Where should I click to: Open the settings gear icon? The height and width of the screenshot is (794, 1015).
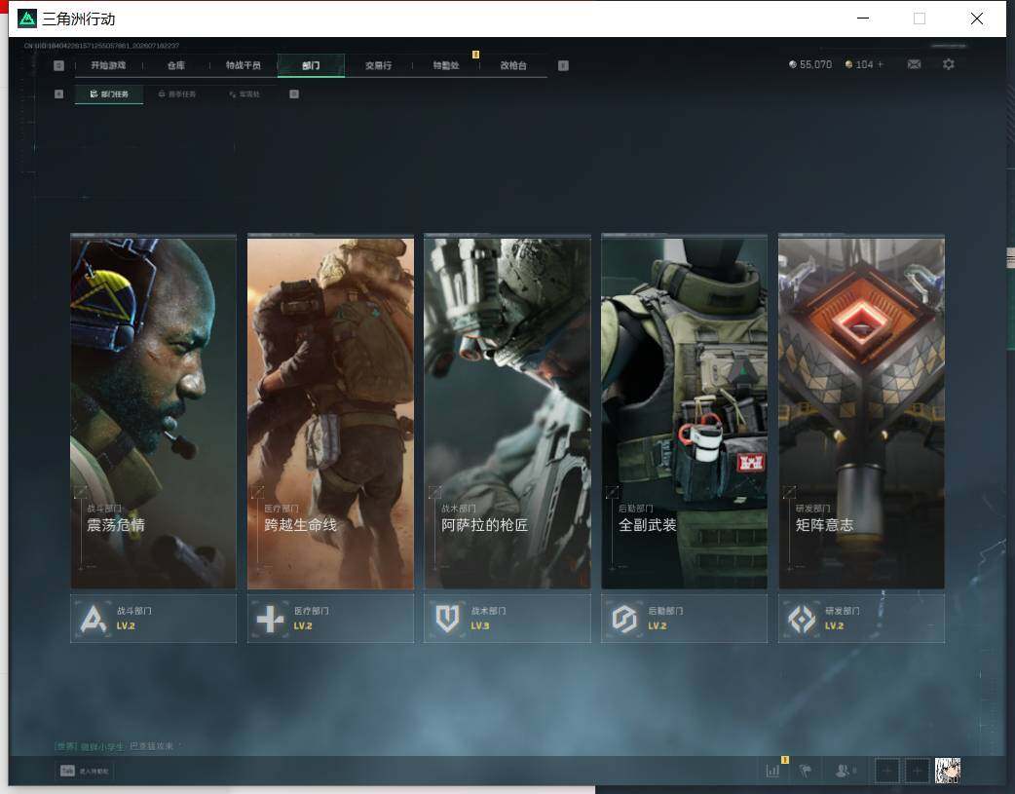(949, 64)
